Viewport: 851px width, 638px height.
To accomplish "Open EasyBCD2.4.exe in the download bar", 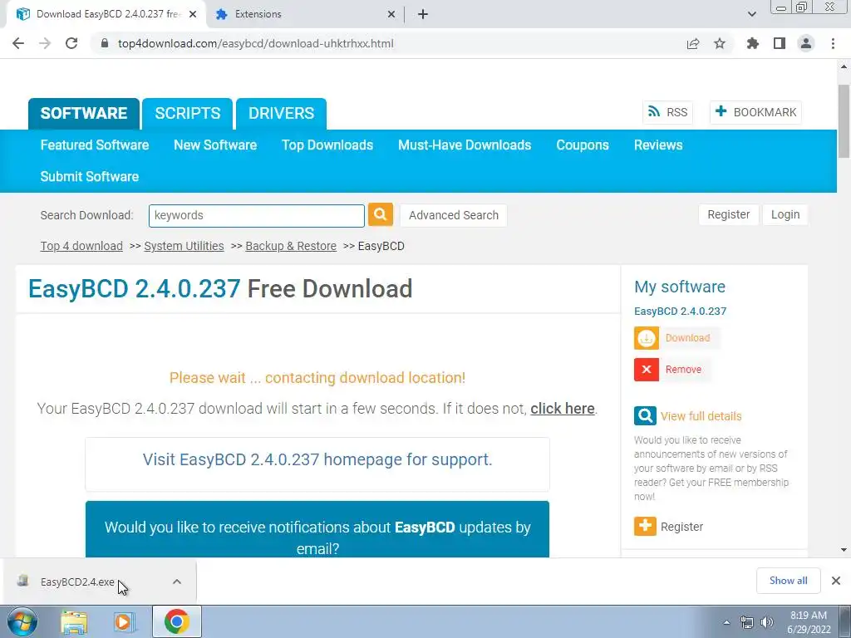I will tap(77, 582).
